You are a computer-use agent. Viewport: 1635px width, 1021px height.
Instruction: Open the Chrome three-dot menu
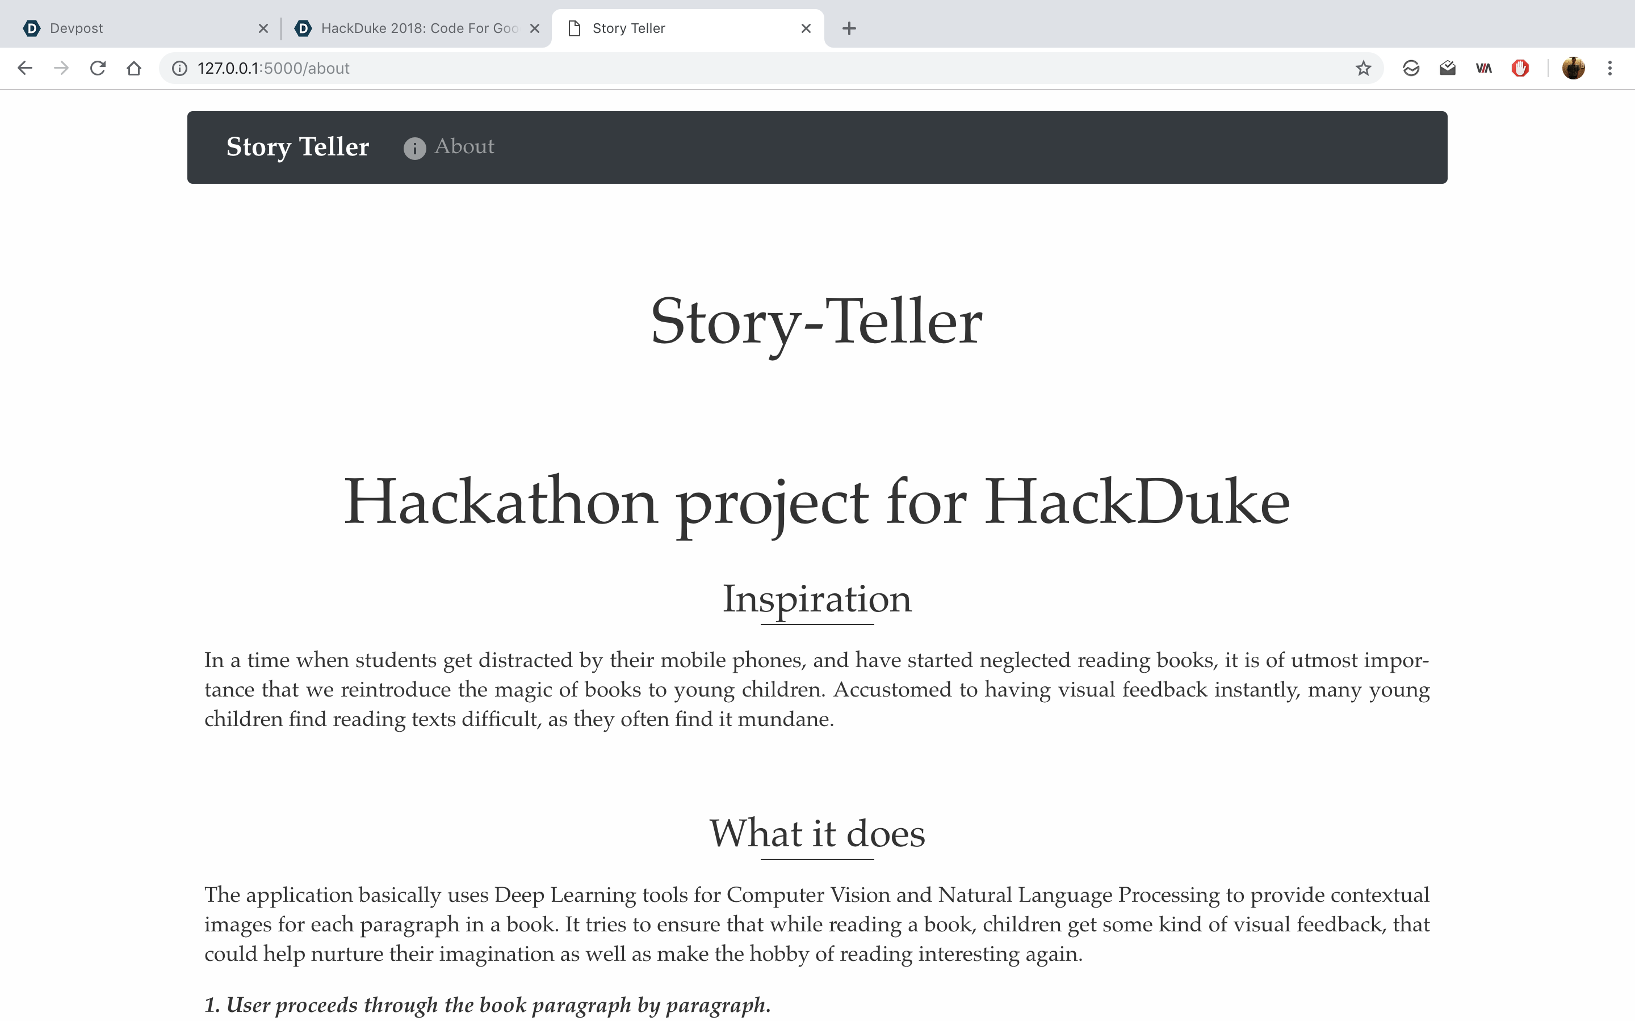[1610, 68]
